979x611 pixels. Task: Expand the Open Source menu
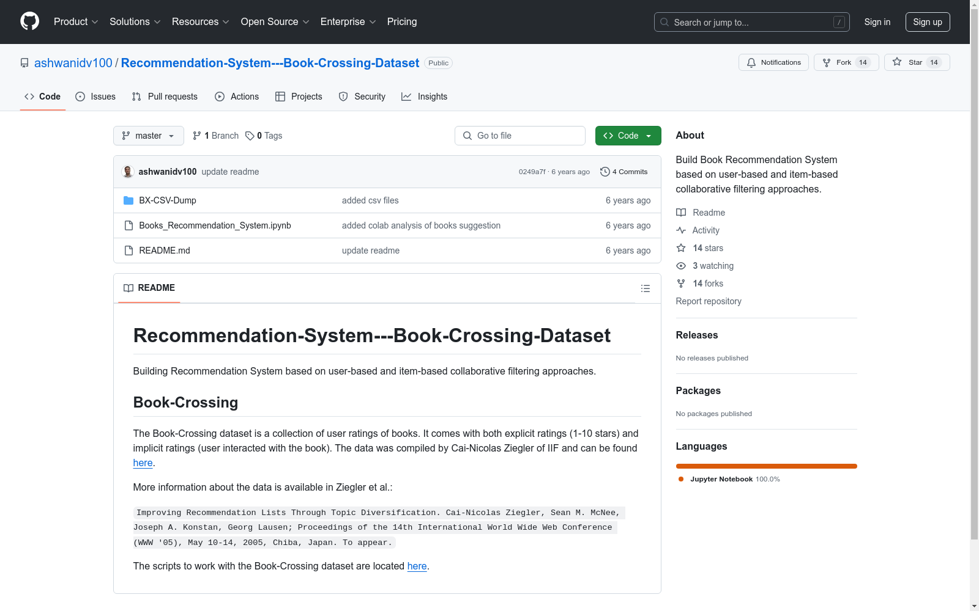pyautogui.click(x=275, y=21)
